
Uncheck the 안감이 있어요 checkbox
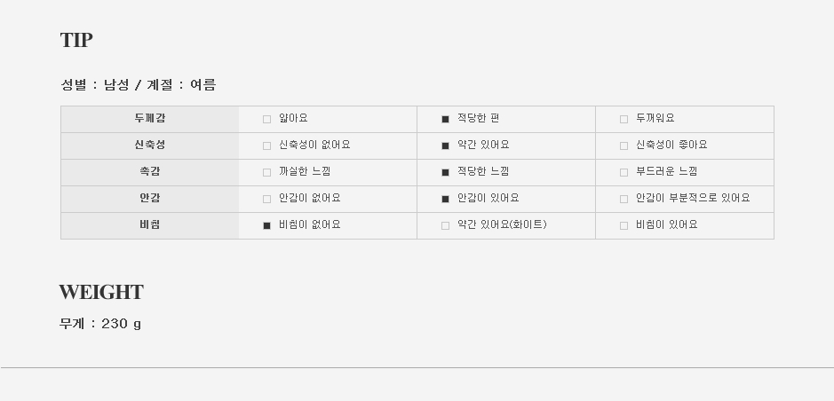click(445, 199)
